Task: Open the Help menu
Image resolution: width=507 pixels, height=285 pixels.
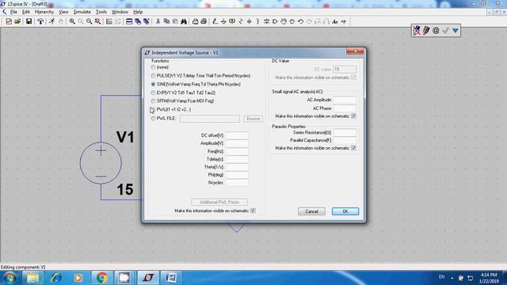Action: (138, 12)
